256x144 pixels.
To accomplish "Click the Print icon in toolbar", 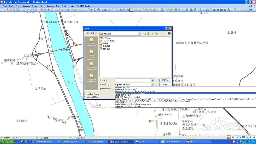I will point(48,10).
